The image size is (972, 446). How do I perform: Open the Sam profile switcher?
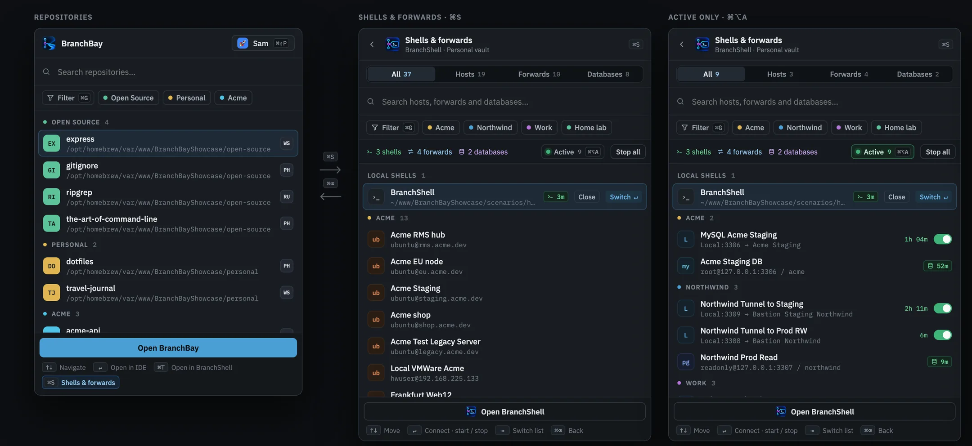(x=263, y=43)
